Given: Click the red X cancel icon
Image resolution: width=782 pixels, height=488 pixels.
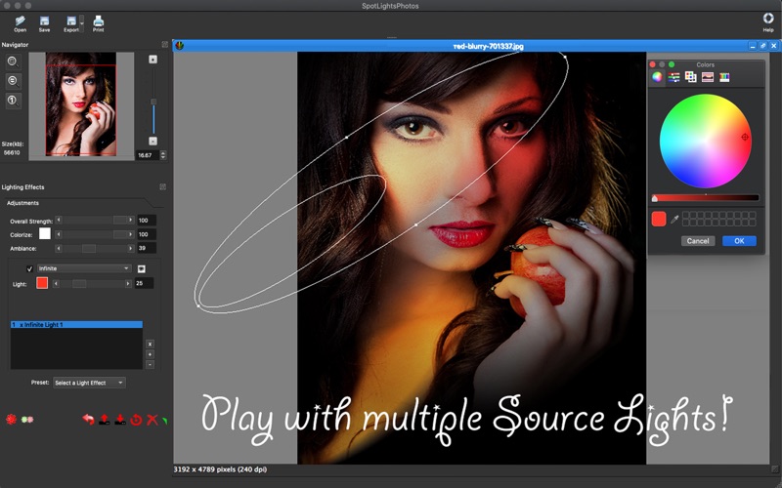Looking at the screenshot, I should [x=152, y=420].
